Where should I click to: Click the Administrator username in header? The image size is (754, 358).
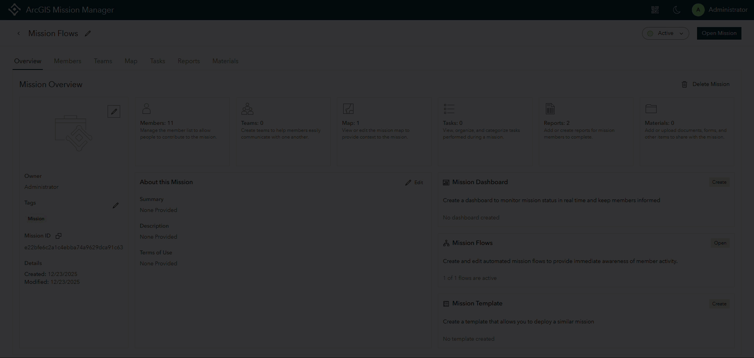728,10
